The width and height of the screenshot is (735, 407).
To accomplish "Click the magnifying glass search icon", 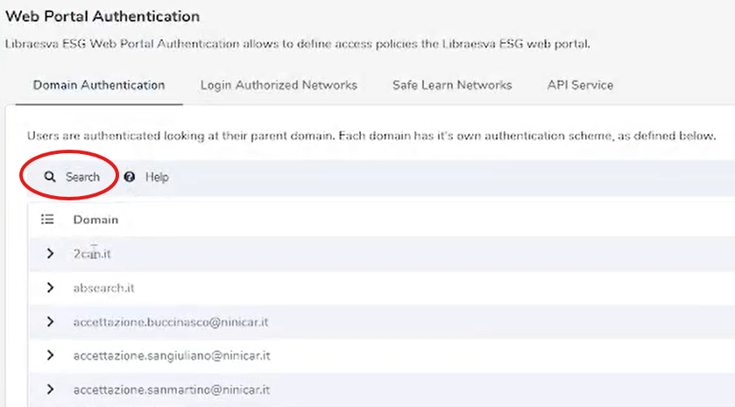I will 50,177.
